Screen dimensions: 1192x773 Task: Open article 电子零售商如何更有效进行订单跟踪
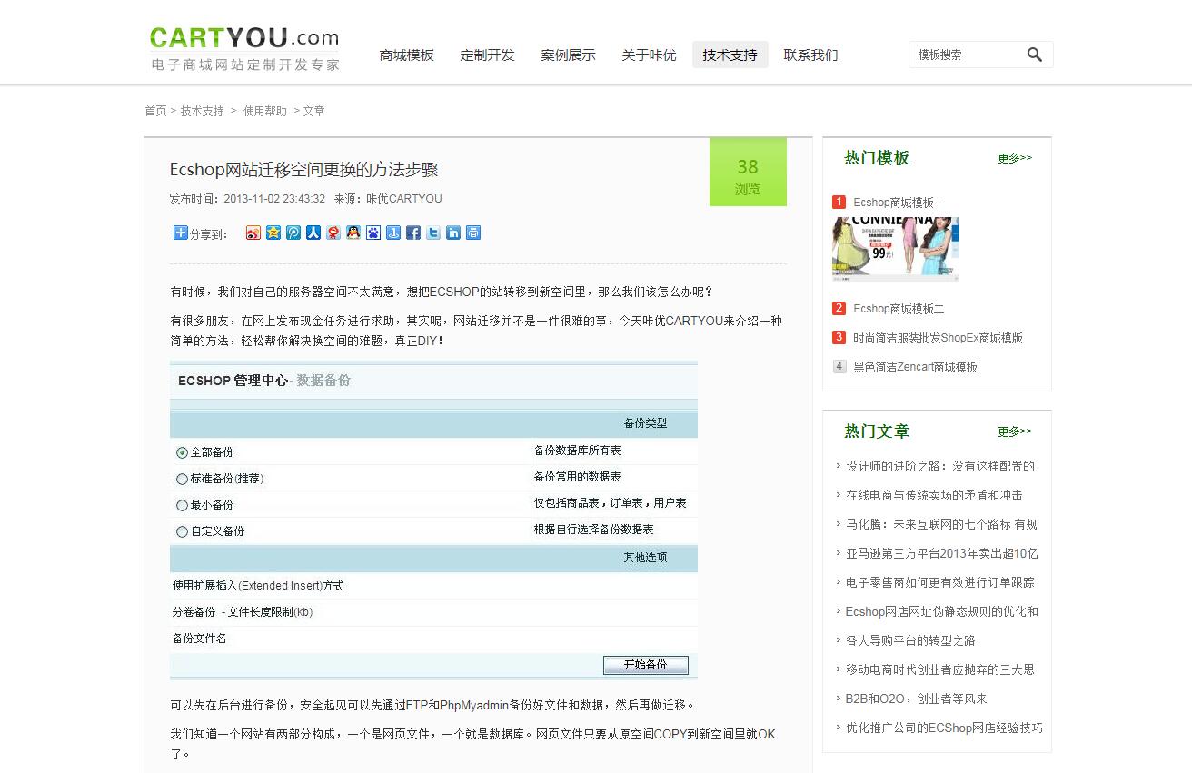(x=940, y=582)
